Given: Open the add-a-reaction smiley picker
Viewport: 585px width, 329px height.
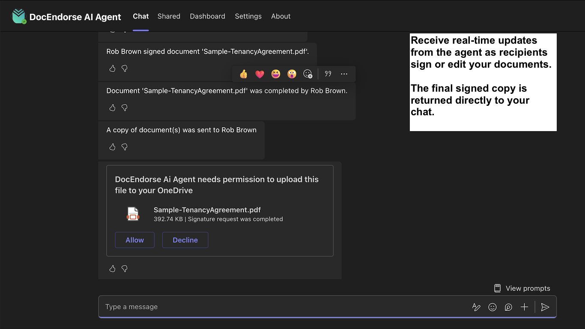Looking at the screenshot, I should click(x=308, y=74).
